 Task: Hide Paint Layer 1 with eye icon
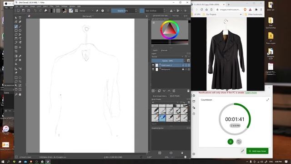pyautogui.click(x=153, y=65)
